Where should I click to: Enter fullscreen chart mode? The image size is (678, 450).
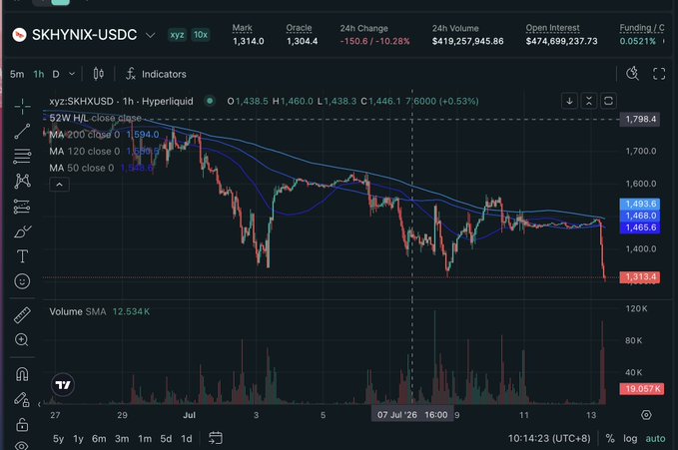[x=659, y=74]
